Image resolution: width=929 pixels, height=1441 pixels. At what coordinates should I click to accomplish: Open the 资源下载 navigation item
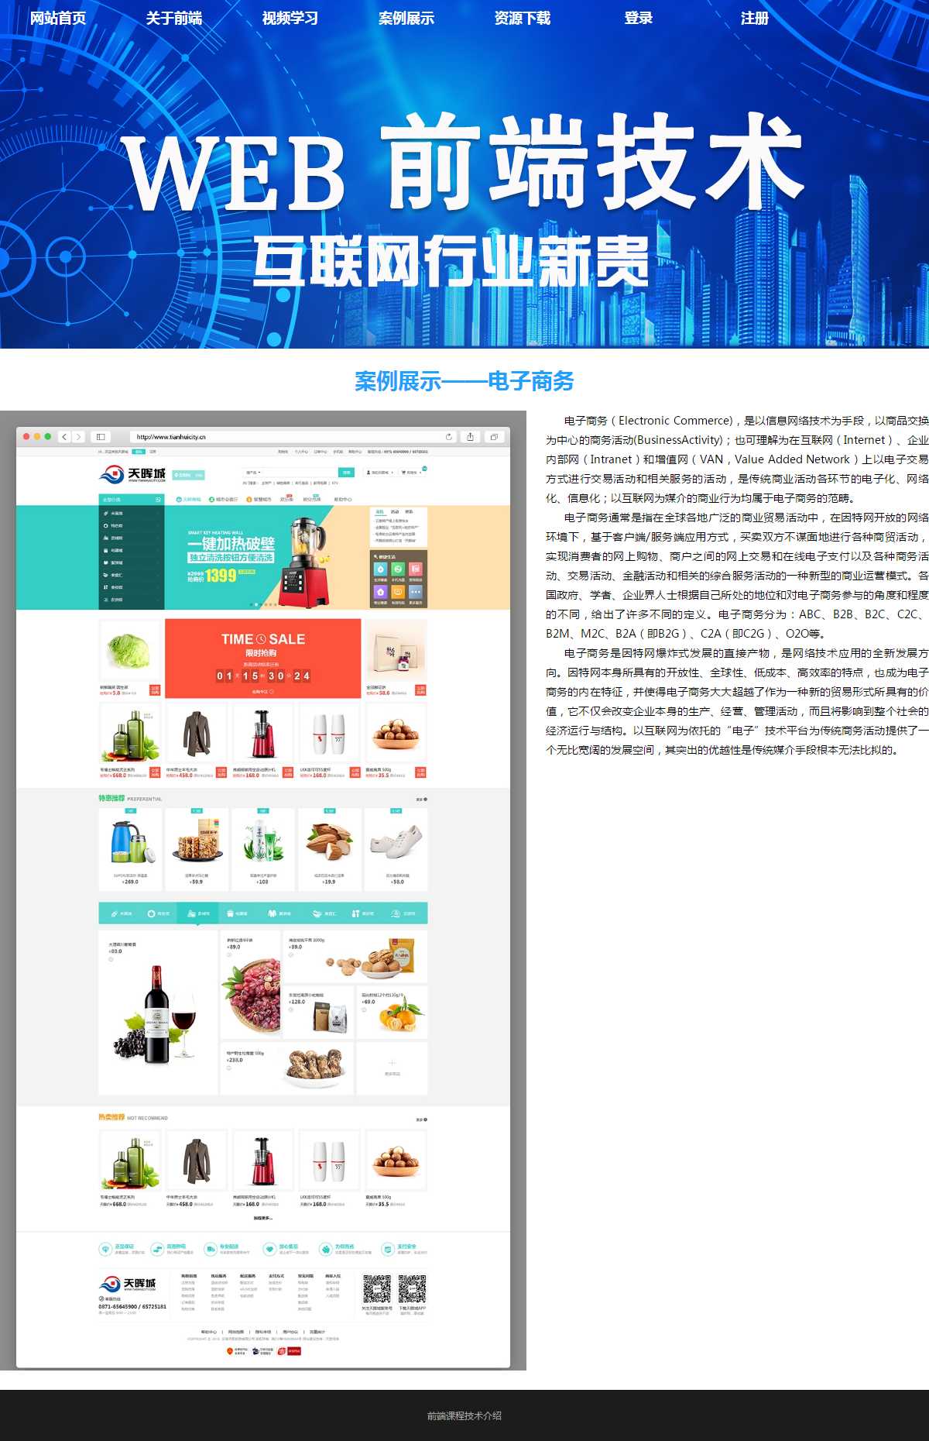(x=523, y=18)
